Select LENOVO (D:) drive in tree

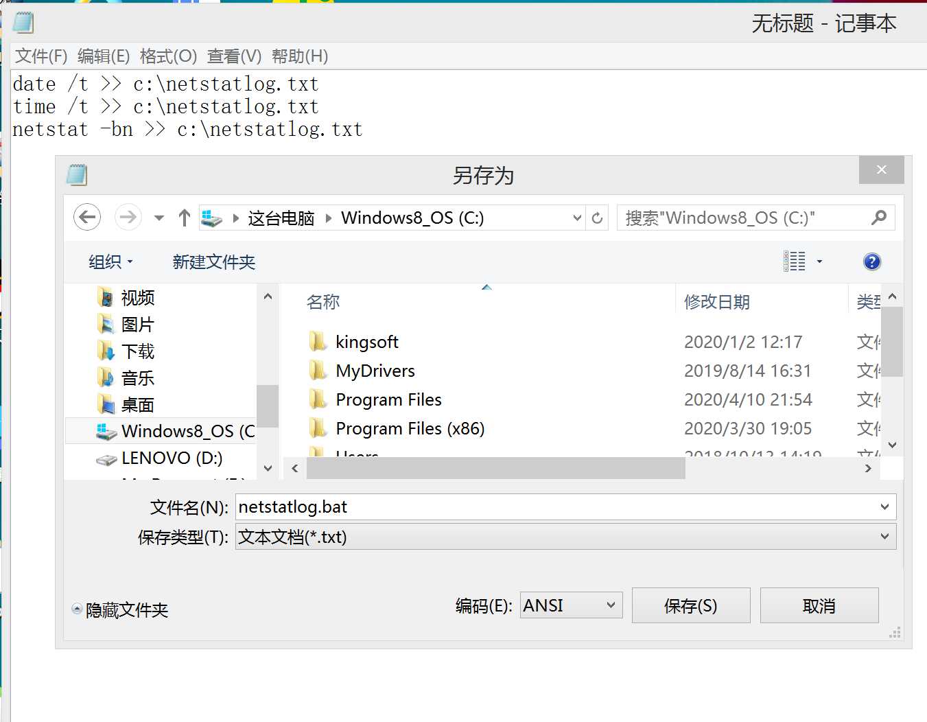(x=172, y=458)
